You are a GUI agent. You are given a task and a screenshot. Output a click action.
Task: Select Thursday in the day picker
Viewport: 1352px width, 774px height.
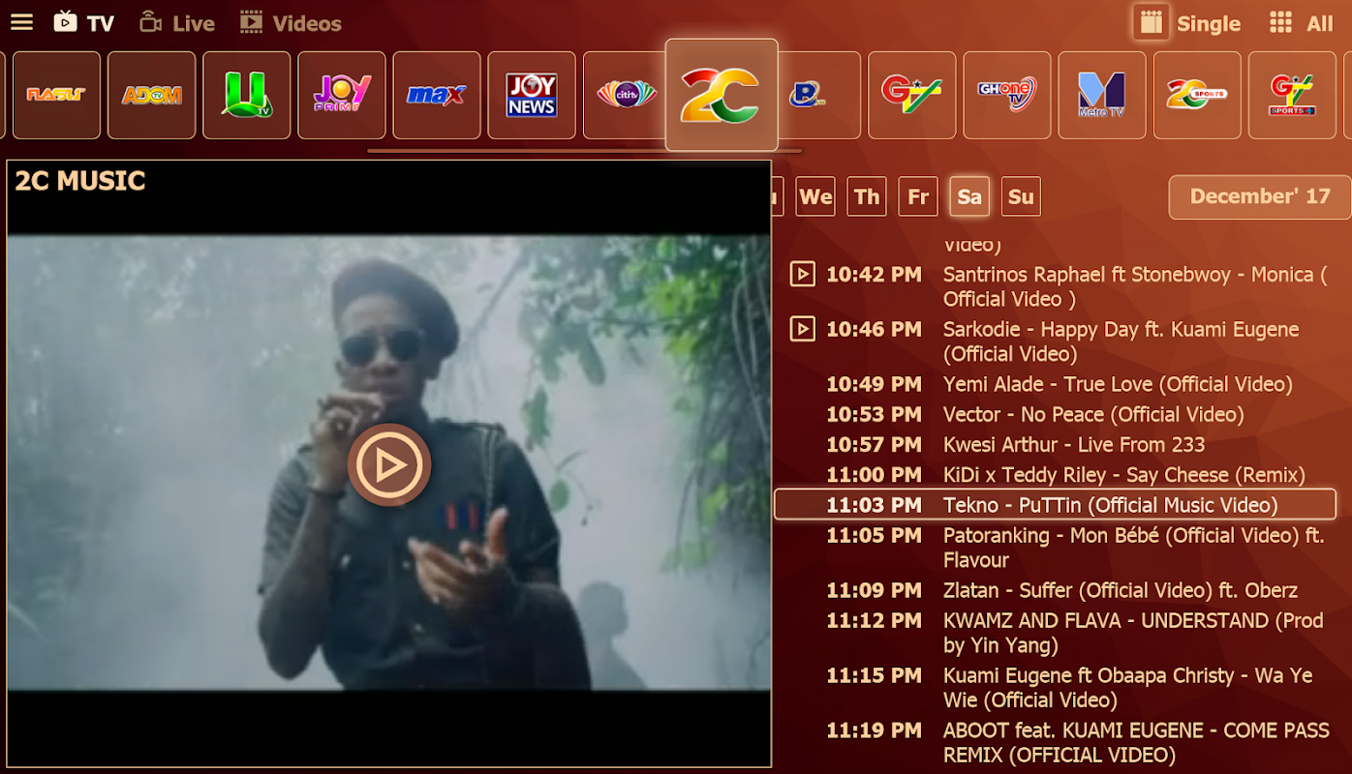[867, 196]
